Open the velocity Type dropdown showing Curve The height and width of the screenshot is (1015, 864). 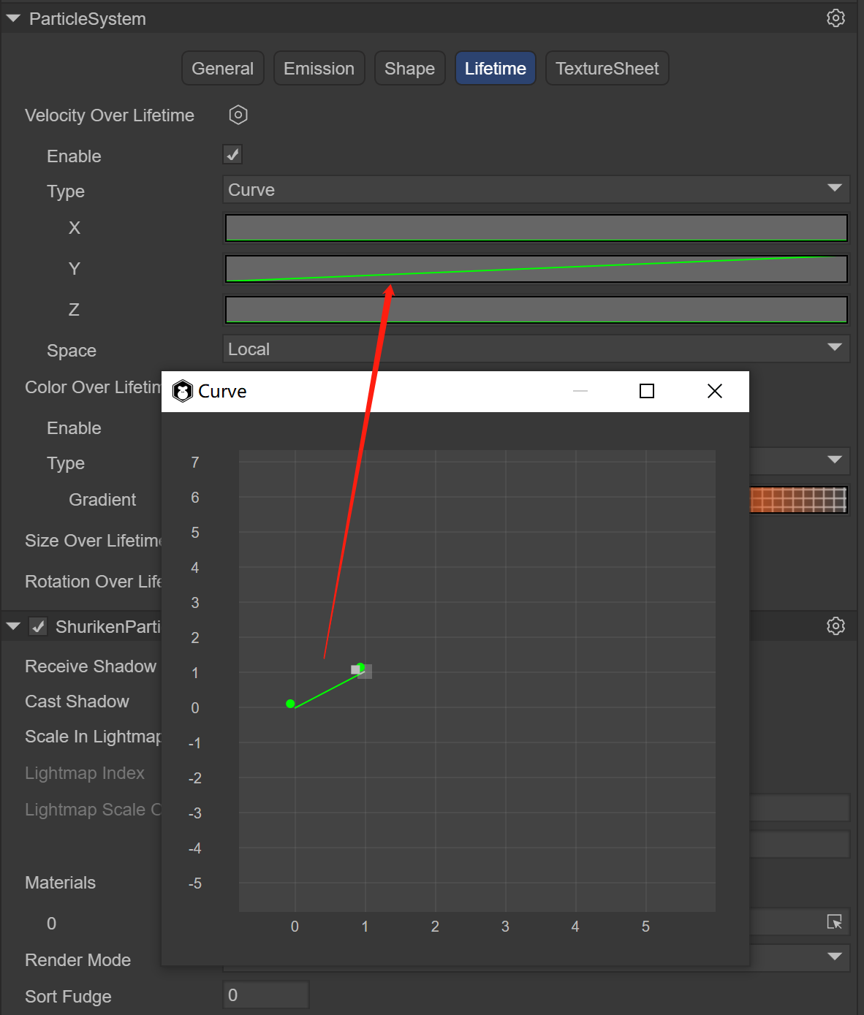click(x=535, y=190)
